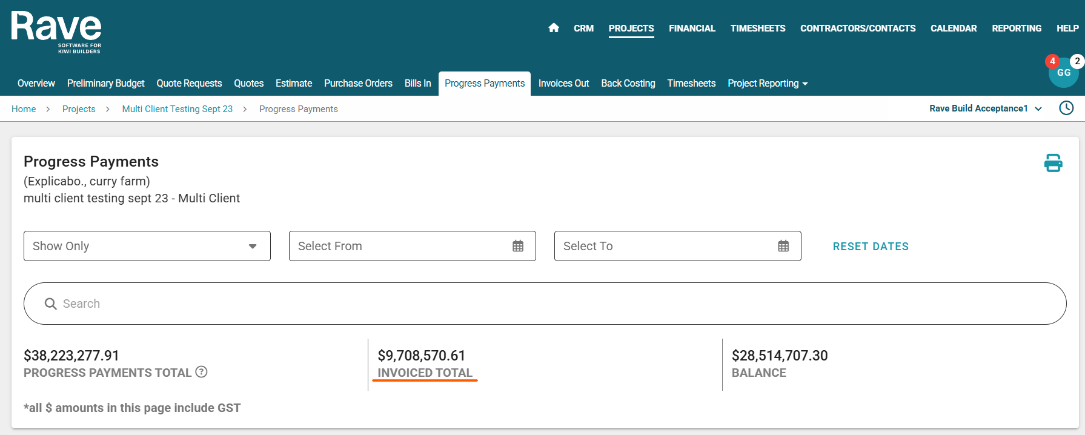Click the RESET DATES button
Screen dimensions: 1085x435
pyautogui.click(x=870, y=247)
